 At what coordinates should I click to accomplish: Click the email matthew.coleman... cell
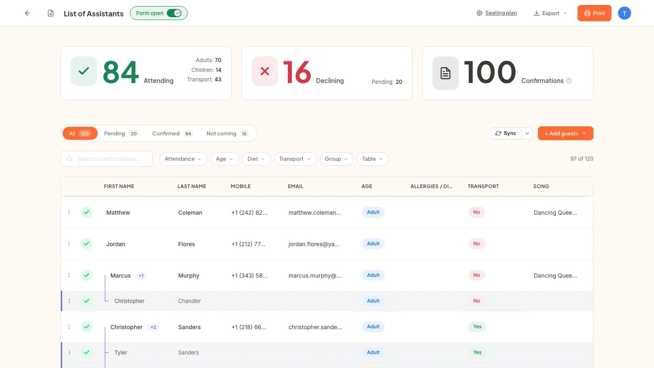pos(315,213)
